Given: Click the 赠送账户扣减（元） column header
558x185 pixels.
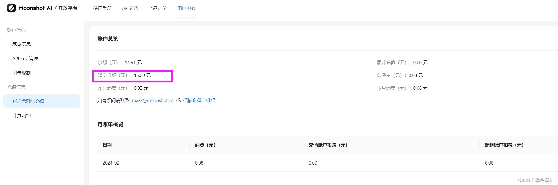Looking at the screenshot, I should pos(504,145).
